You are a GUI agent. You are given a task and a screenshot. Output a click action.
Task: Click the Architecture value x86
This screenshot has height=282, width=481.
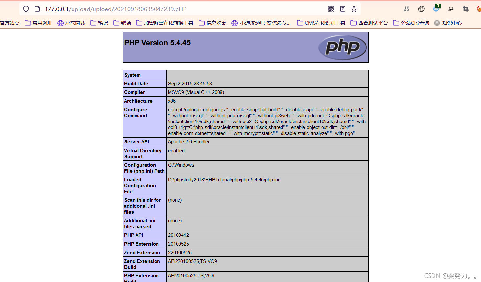pyautogui.click(x=172, y=101)
